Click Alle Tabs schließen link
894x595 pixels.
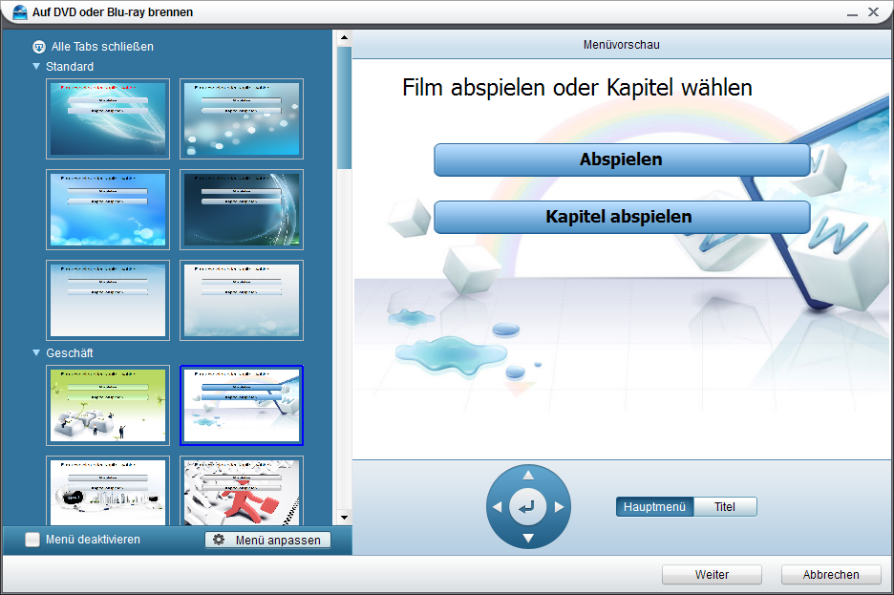(x=102, y=47)
